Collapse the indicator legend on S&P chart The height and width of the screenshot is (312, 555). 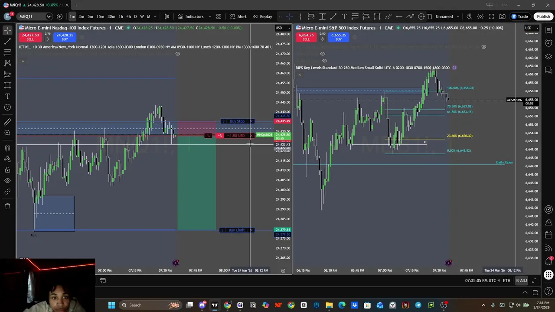pyautogui.click(x=300, y=75)
